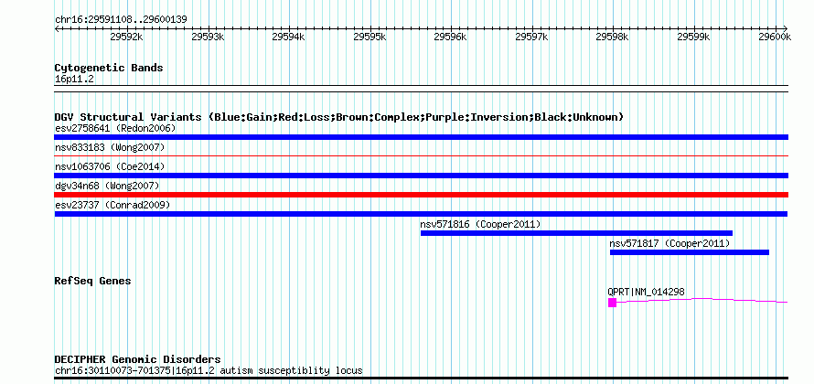Click the chr16:29591108..29600139 region label
The width and height of the screenshot is (814, 384).
click(x=121, y=19)
